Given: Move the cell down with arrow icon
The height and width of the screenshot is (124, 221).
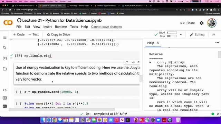Looking at the screenshot, I should [133, 62].
